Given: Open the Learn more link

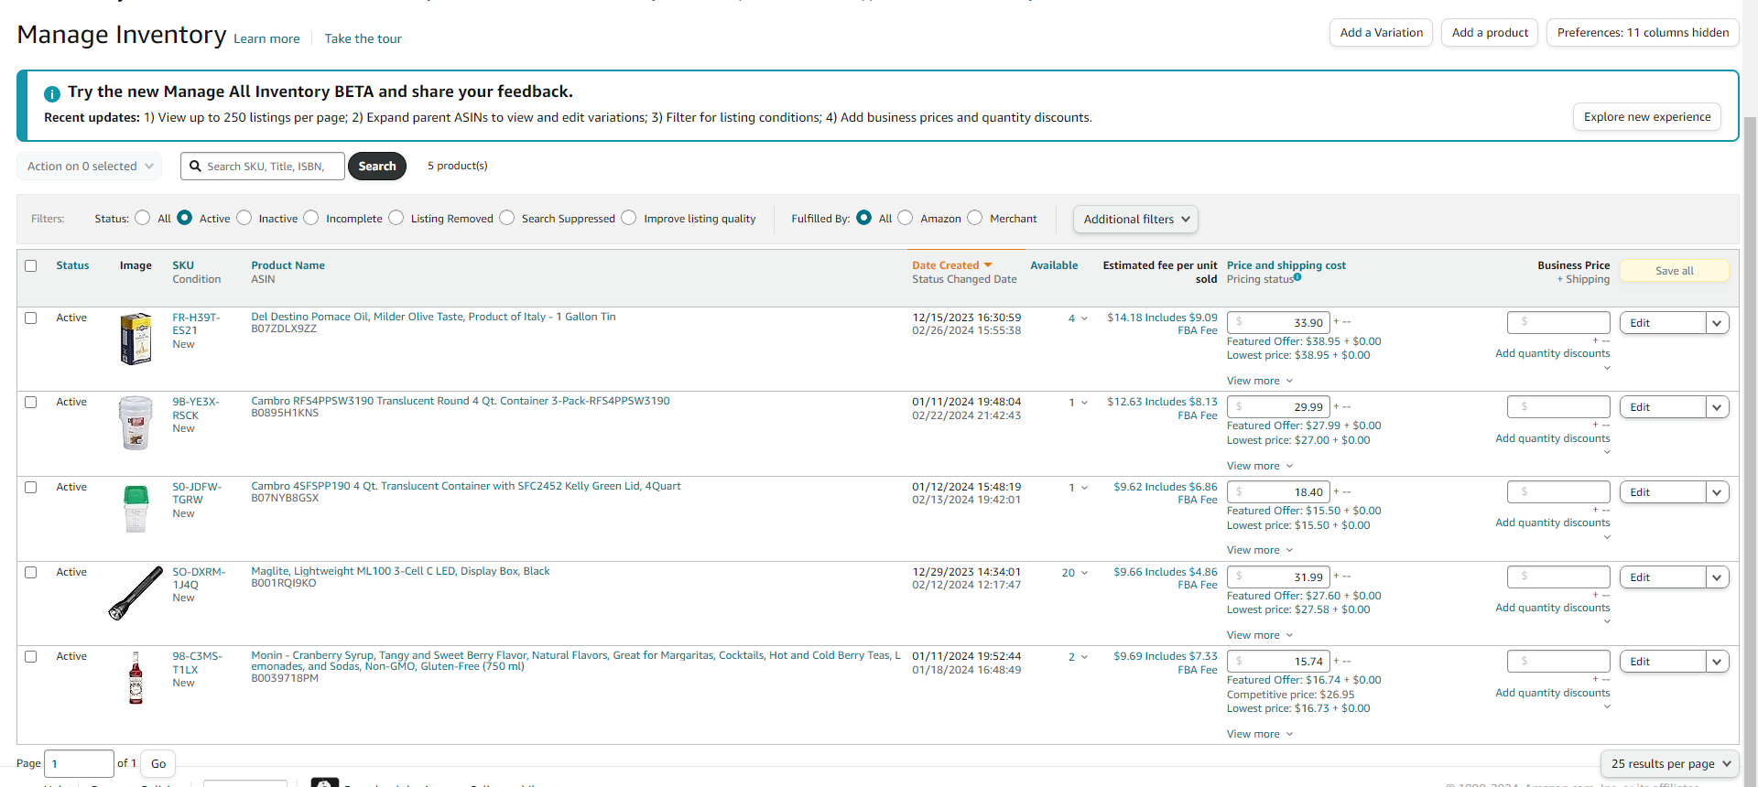Looking at the screenshot, I should (x=266, y=39).
